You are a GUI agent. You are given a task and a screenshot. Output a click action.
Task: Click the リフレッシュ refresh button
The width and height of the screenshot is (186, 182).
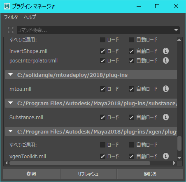click(x=88, y=174)
